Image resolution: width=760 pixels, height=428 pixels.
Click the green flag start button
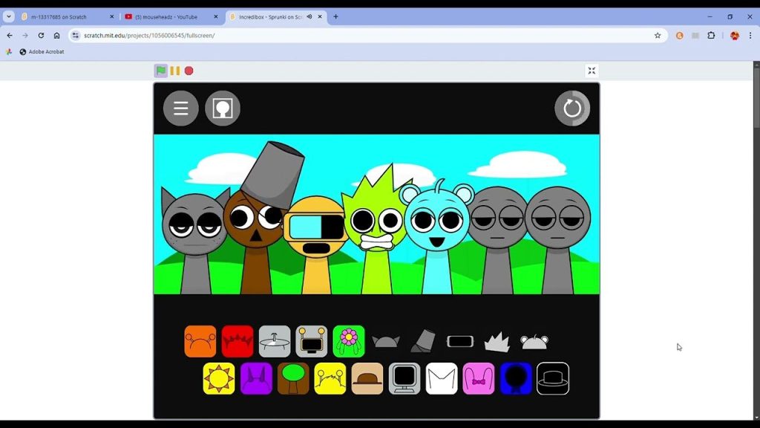coord(161,71)
